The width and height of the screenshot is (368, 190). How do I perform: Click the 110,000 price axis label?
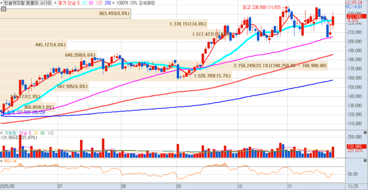[355, 124]
